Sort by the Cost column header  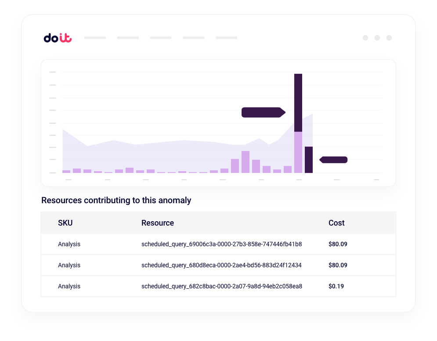[336, 223]
